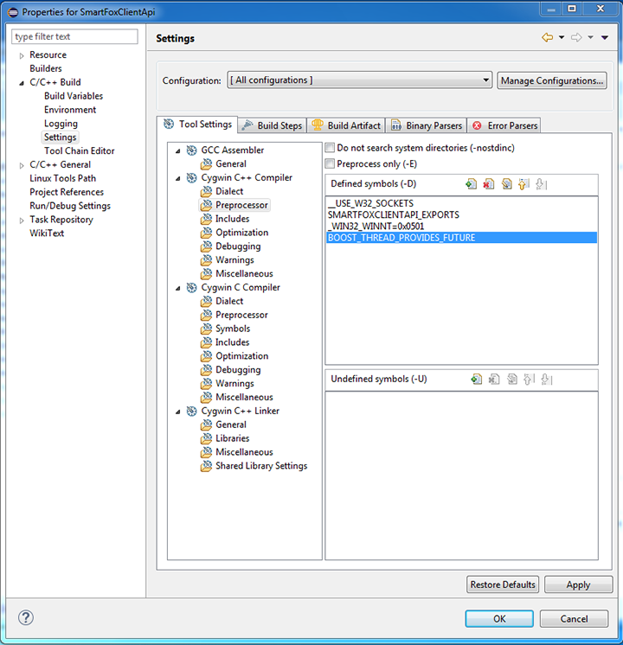This screenshot has height=645, width=623.
Task: Add an undefined symbol (-U) entry
Action: 477,379
